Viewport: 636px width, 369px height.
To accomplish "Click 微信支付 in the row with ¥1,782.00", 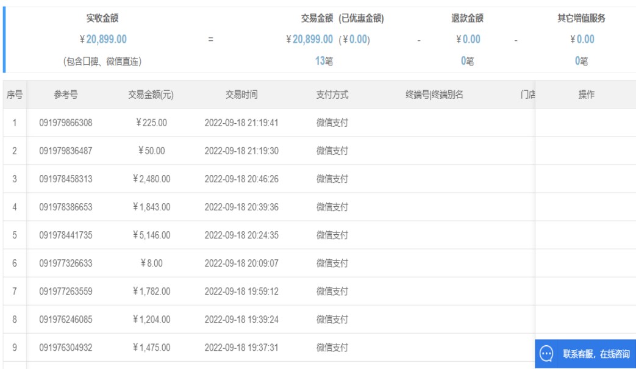I will pos(332,291).
